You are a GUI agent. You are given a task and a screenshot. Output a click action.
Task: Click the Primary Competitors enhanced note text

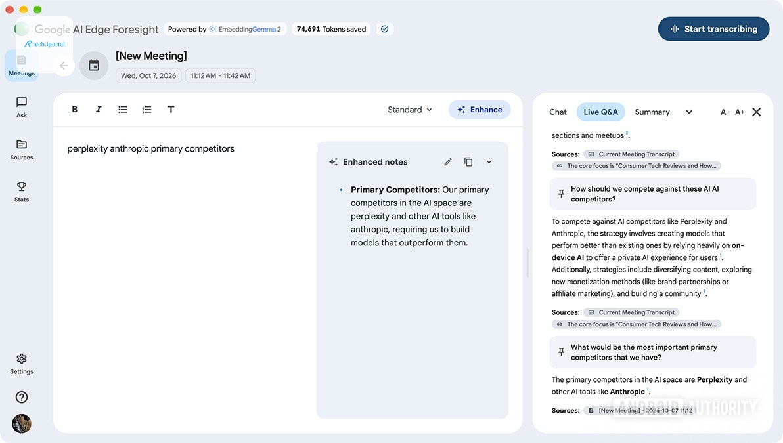(420, 216)
